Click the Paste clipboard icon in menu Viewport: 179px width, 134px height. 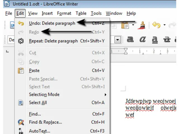[21, 70]
